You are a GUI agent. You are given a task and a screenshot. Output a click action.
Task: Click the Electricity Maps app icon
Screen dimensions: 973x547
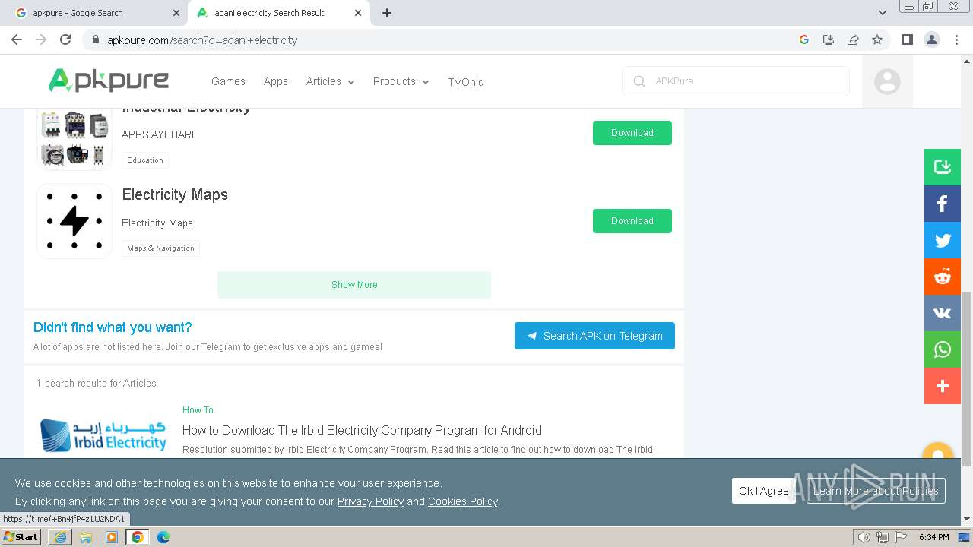[x=74, y=221]
